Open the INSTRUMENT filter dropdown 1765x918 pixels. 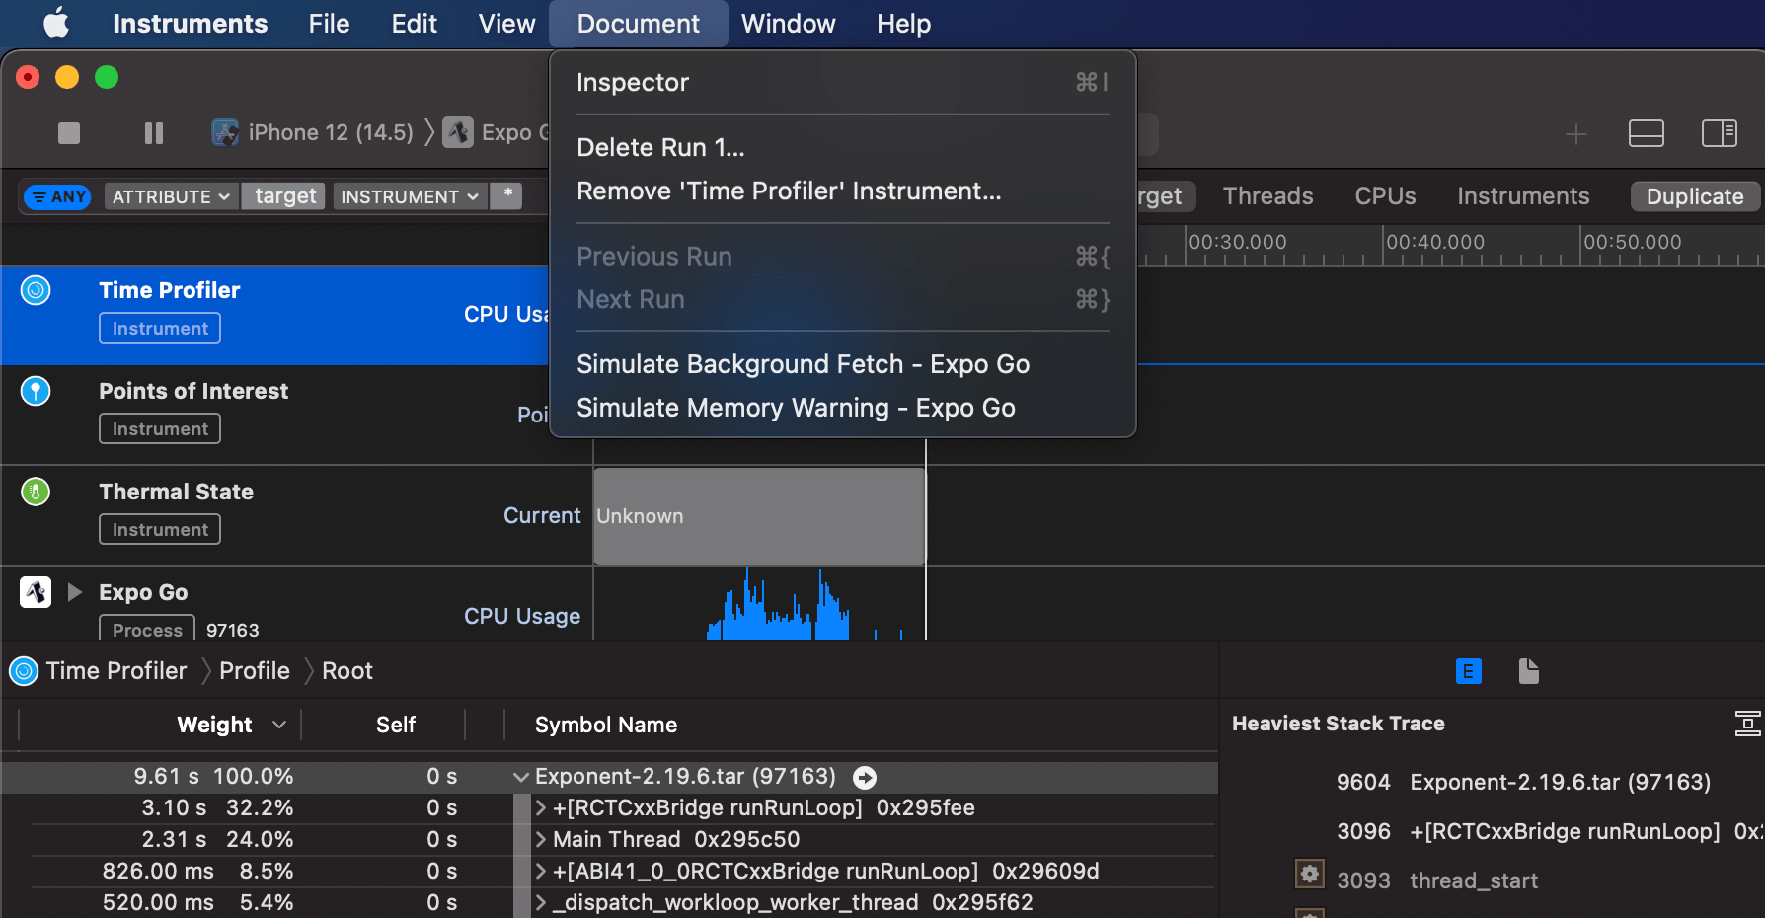click(x=409, y=196)
